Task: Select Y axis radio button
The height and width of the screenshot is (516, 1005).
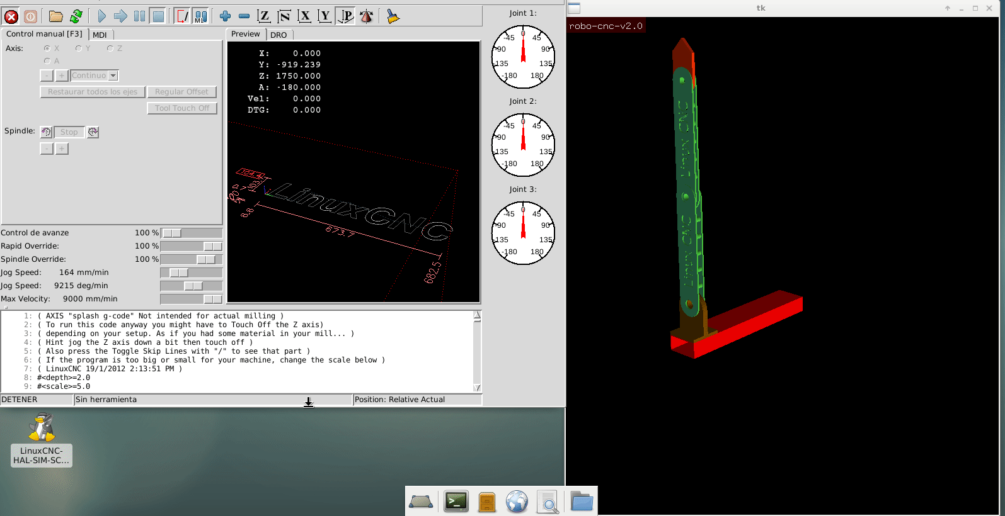Action: (79, 48)
